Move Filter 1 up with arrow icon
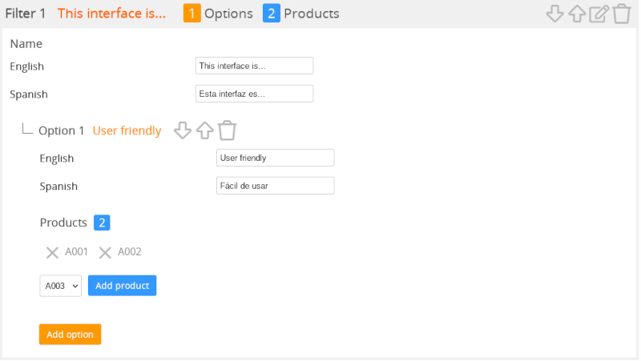Screen dimensions: 641x361 click(577, 14)
